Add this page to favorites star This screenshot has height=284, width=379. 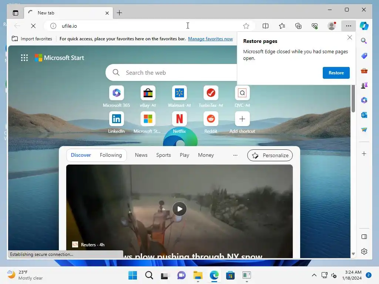point(246,26)
